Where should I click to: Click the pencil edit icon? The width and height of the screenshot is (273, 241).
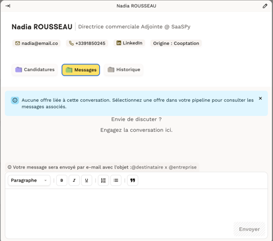(x=265, y=6)
